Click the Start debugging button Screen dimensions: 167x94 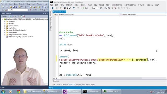tap(85, 8)
